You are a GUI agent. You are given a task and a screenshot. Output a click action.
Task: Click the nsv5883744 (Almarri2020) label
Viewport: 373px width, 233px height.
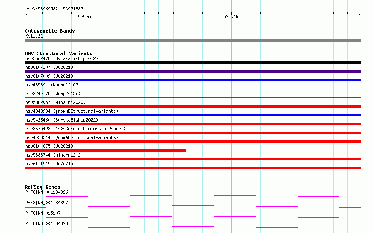click(55, 155)
